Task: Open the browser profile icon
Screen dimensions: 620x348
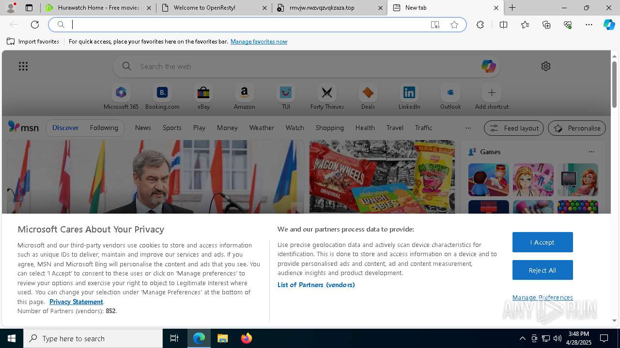Action: coord(11,8)
